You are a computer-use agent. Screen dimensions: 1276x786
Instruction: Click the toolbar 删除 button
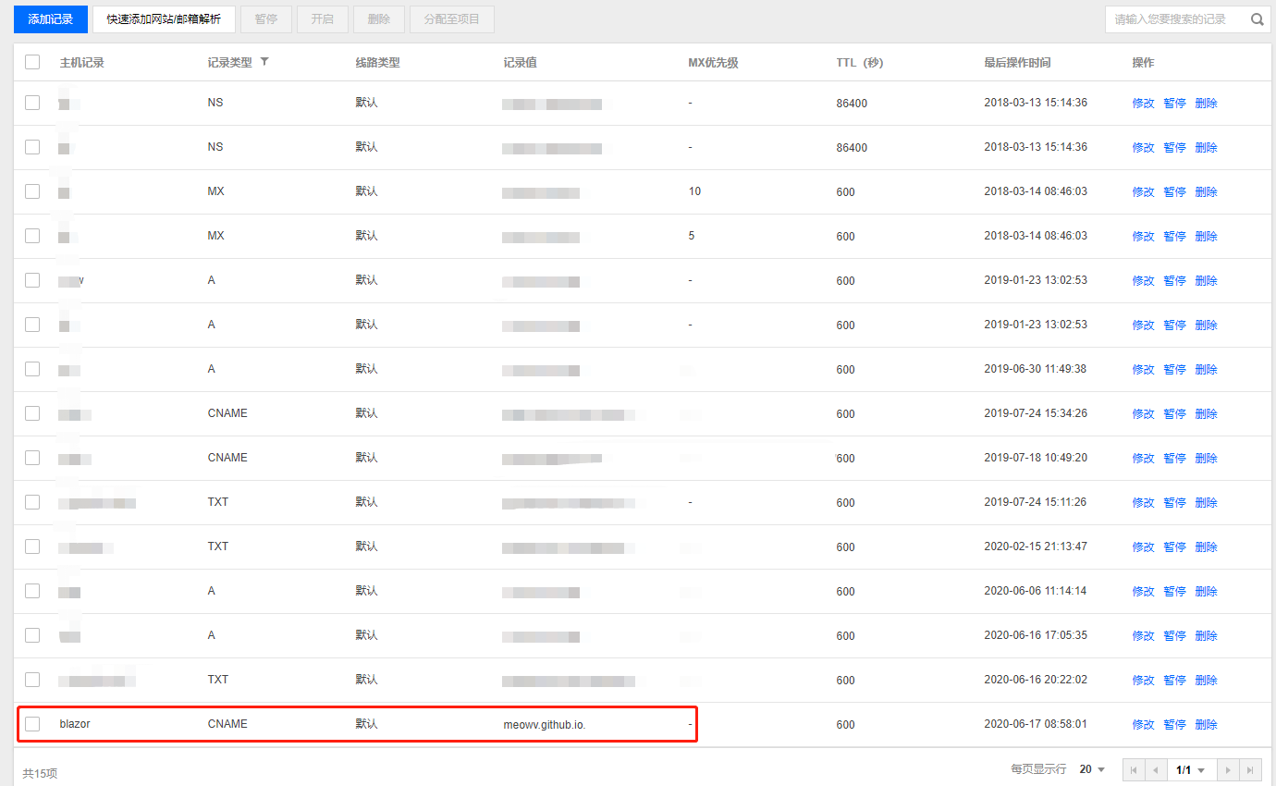point(379,19)
